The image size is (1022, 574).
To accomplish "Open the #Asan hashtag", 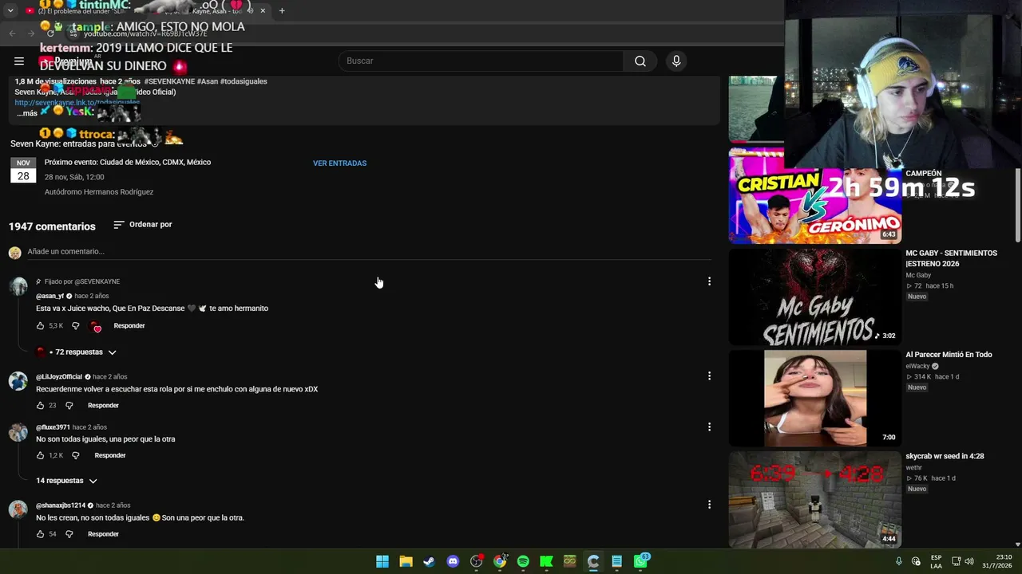I will [x=207, y=81].
